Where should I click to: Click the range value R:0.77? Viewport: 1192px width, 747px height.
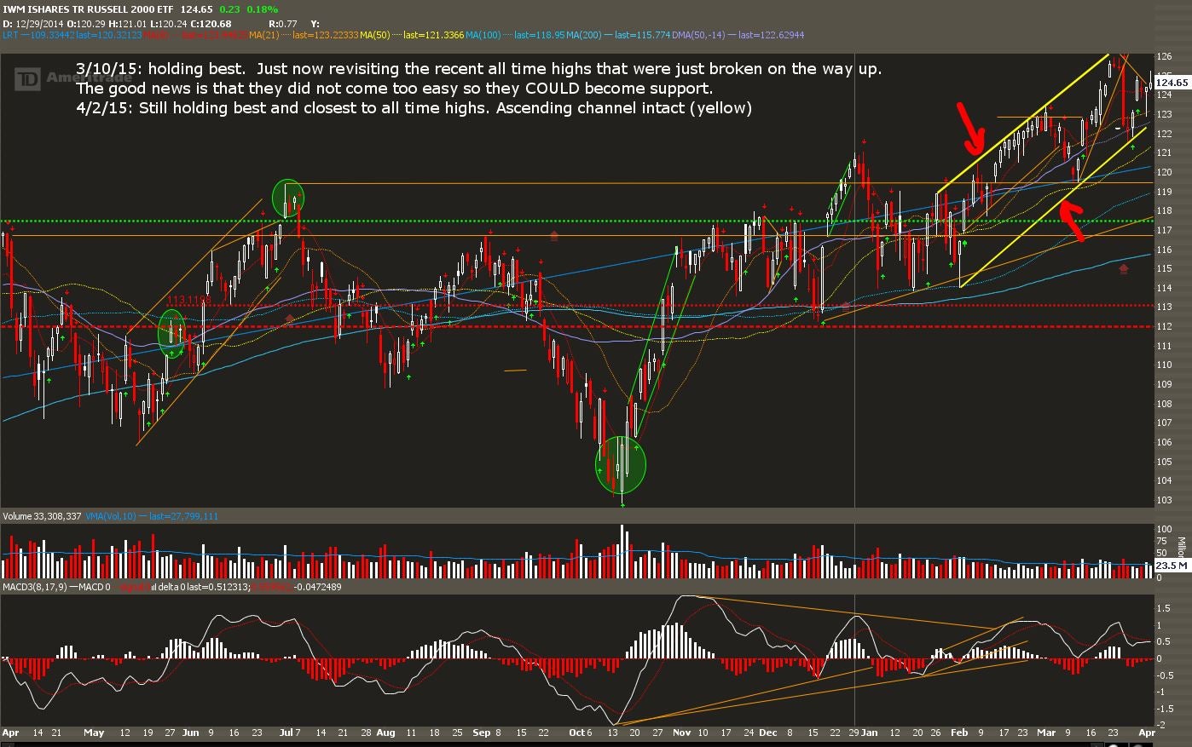(282, 23)
